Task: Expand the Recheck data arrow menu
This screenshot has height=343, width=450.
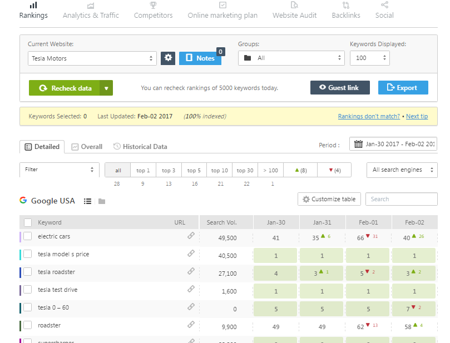Action: point(106,88)
